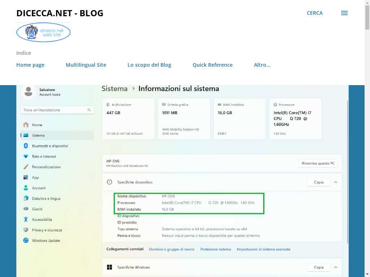The width and height of the screenshot is (370, 277).
Task: Open the hamburger menu icon
Action: click(x=344, y=13)
